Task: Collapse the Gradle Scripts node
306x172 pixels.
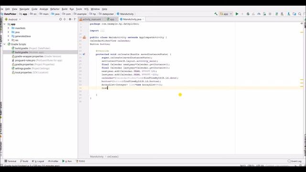Action: coord(4,44)
